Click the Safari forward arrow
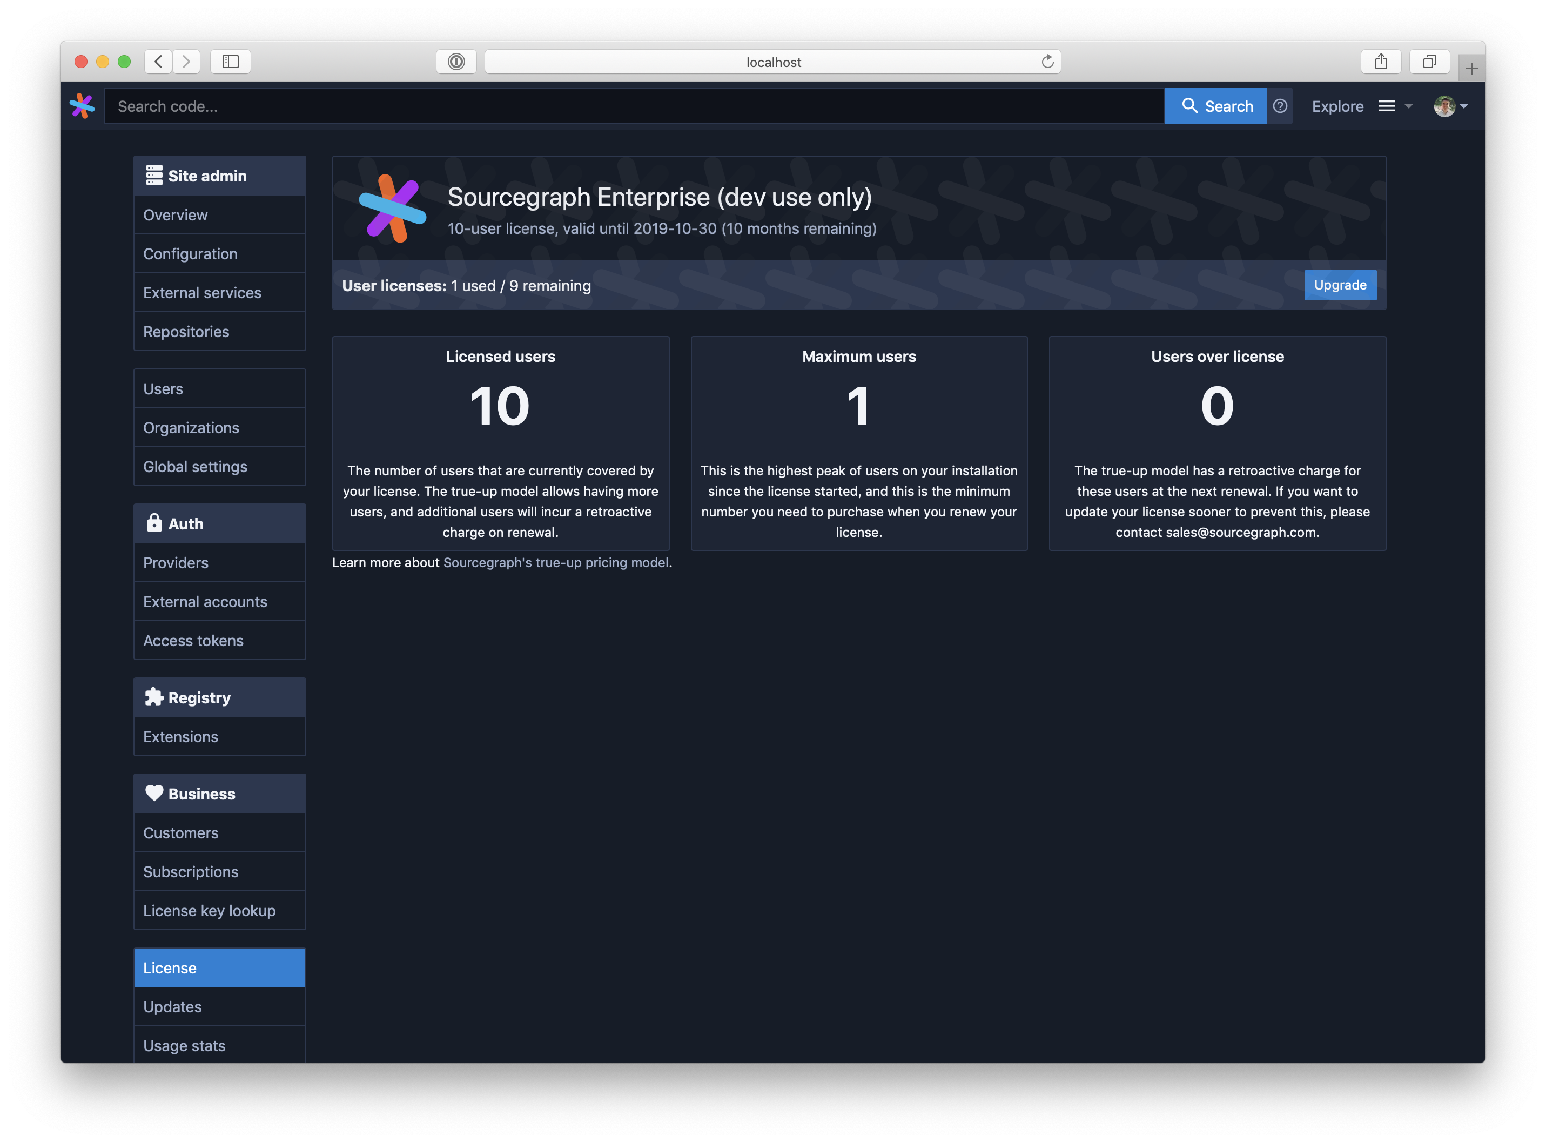This screenshot has height=1143, width=1546. pyautogui.click(x=186, y=62)
